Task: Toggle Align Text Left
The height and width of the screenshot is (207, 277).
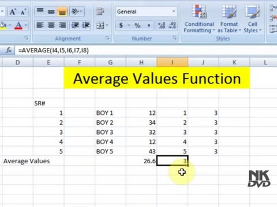Action: point(40,25)
